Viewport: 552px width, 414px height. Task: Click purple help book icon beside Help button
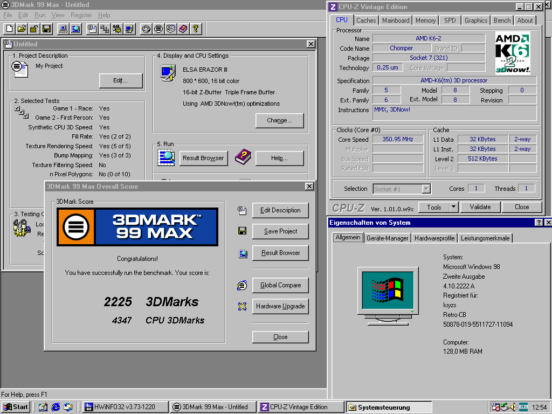(243, 157)
